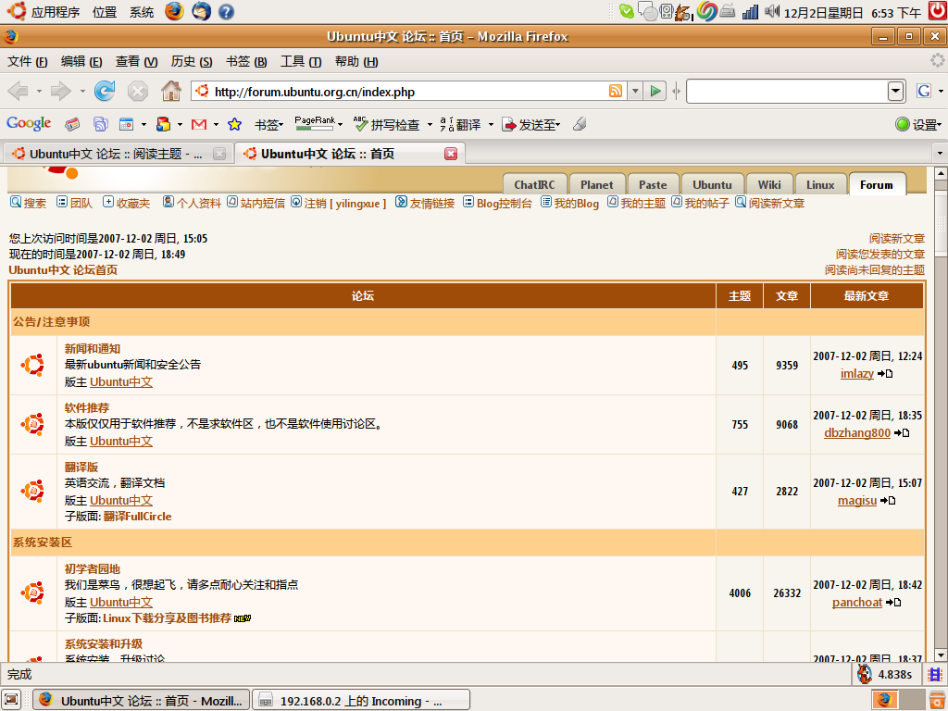Select the Paste site tab
948x711 pixels.
click(653, 185)
